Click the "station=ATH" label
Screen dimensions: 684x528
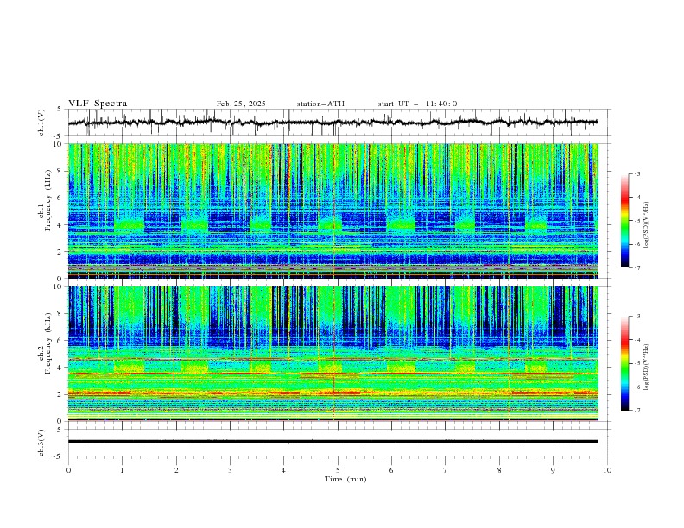point(320,104)
